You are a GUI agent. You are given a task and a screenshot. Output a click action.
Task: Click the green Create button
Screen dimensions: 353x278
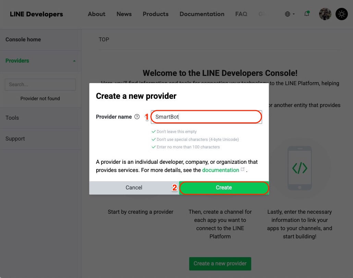click(x=224, y=187)
